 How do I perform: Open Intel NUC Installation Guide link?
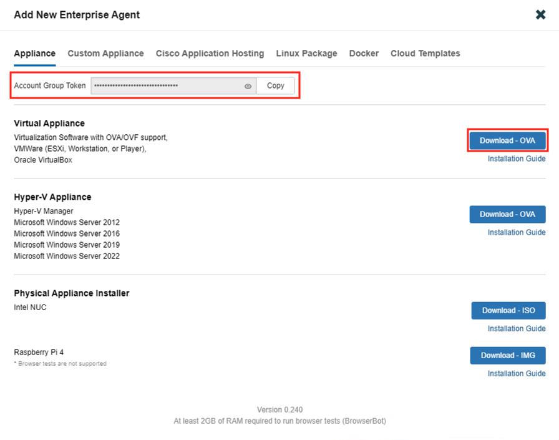point(516,328)
